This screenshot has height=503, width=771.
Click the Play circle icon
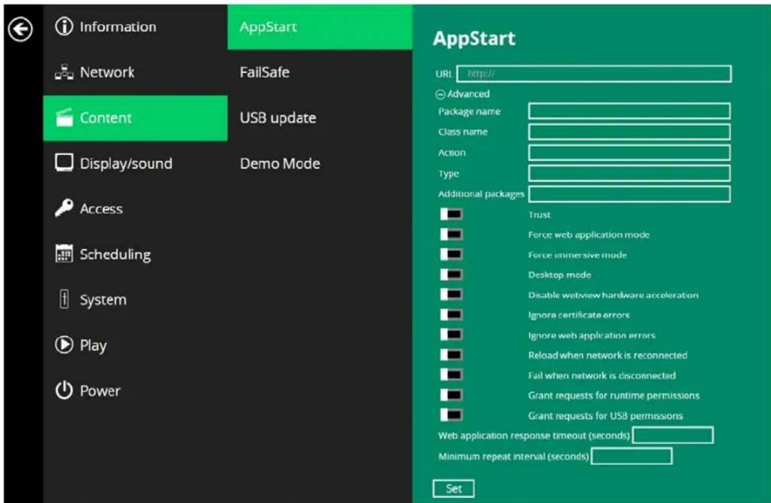pos(64,345)
